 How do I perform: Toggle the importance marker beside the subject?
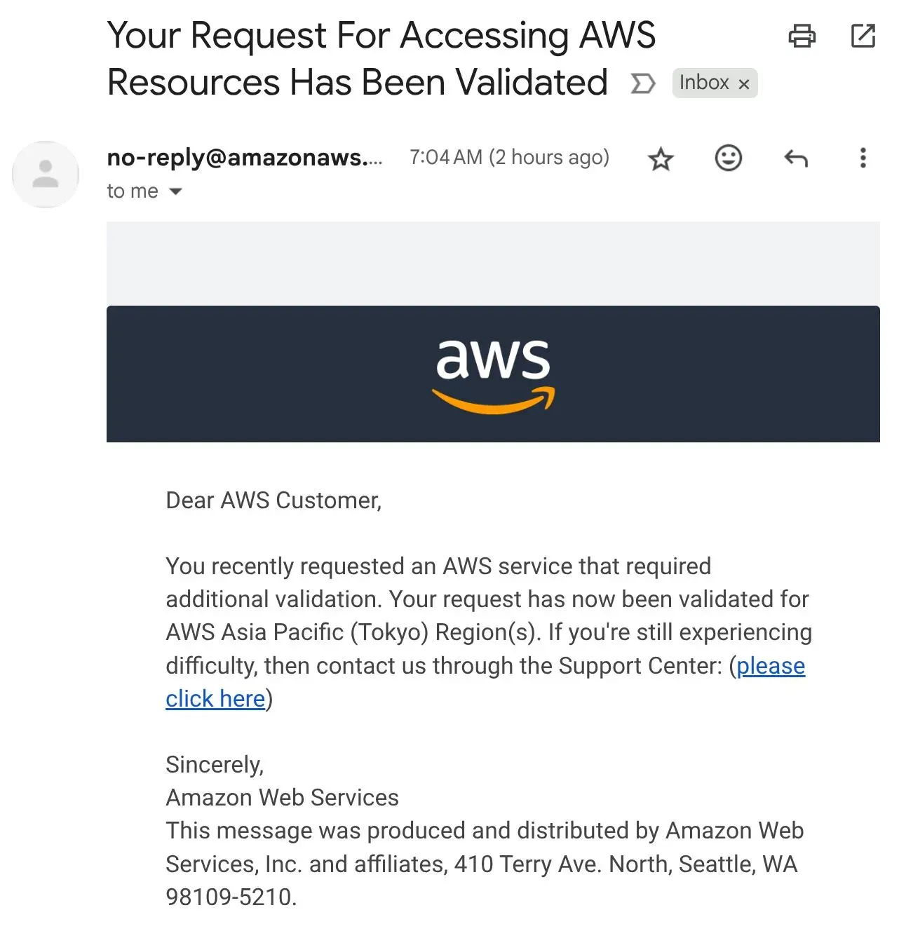coord(642,83)
